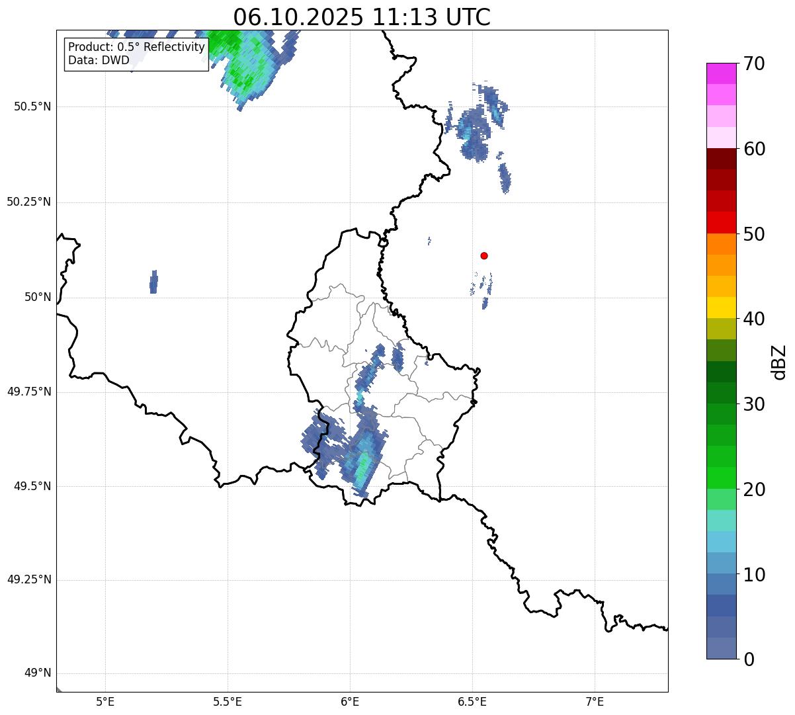Click the 6.5°E longitude label
The image size is (795, 715).
point(472,701)
